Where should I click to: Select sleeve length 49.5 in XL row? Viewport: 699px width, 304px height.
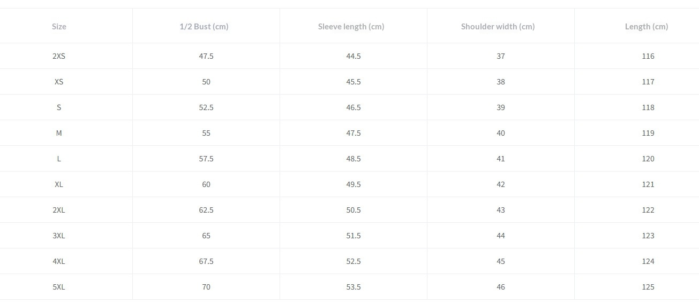coord(354,184)
